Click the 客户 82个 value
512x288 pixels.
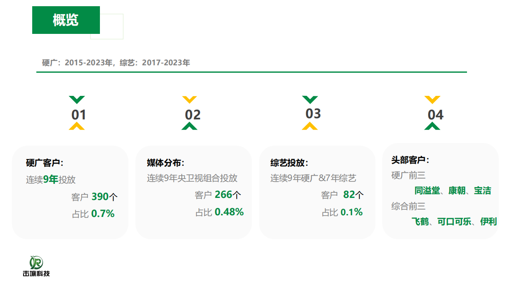pyautogui.click(x=343, y=195)
